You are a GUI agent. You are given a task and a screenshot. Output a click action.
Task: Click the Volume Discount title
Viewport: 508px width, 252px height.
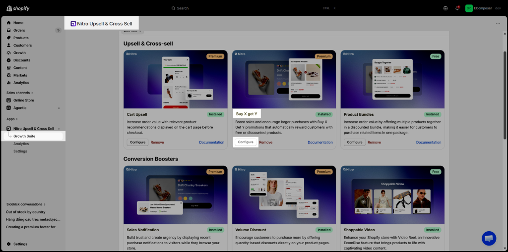click(251, 230)
